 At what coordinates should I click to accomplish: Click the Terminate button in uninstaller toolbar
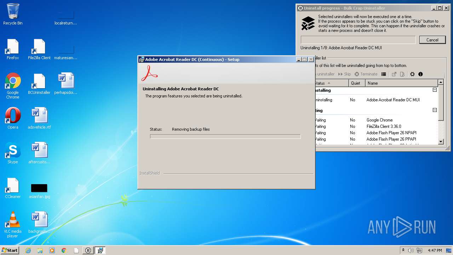(366, 74)
